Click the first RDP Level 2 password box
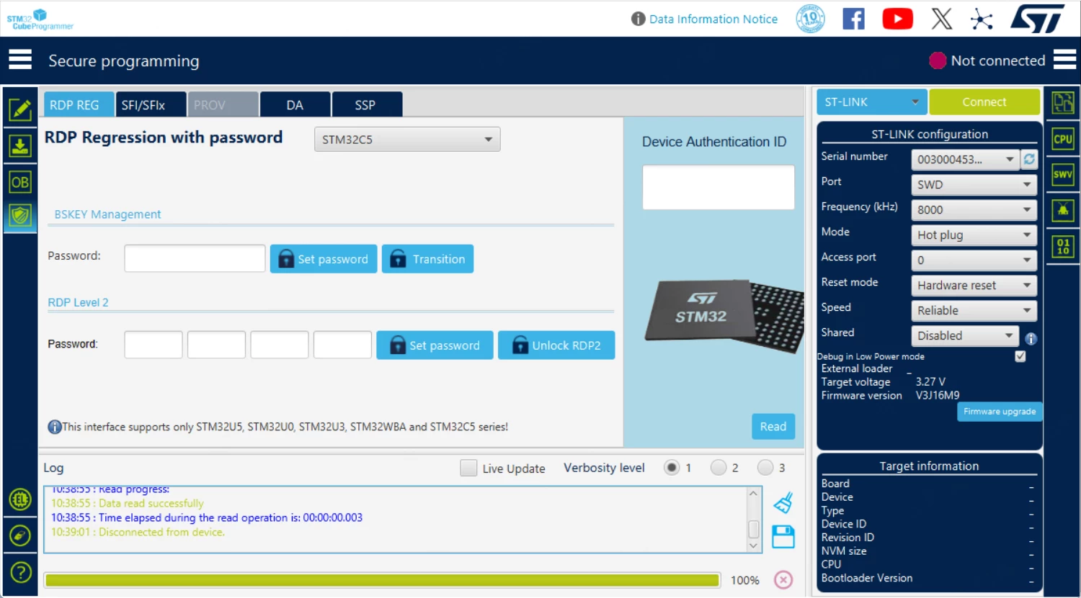1081x598 pixels. pyautogui.click(x=154, y=345)
